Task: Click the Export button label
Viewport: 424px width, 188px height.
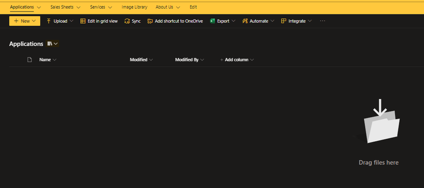Action: pos(223,21)
